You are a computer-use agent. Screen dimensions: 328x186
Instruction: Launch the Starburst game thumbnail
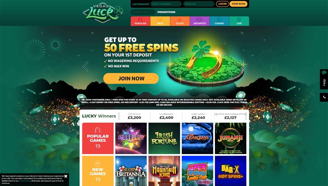click(131, 138)
